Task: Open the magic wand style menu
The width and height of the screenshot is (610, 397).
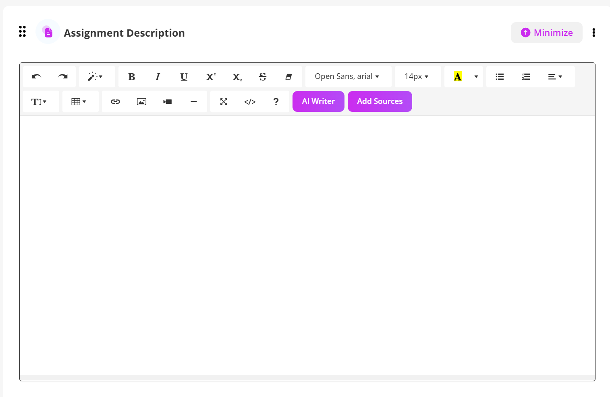Action: coord(95,77)
